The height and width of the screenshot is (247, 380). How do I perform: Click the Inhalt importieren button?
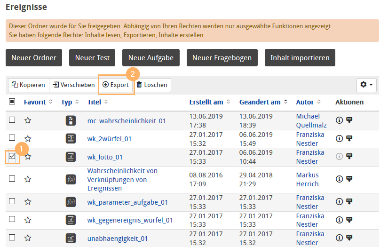[x=300, y=58]
